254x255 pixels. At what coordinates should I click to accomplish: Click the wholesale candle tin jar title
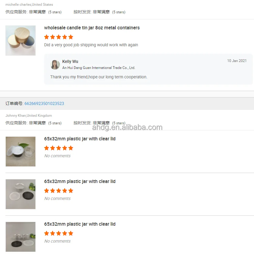point(92,28)
